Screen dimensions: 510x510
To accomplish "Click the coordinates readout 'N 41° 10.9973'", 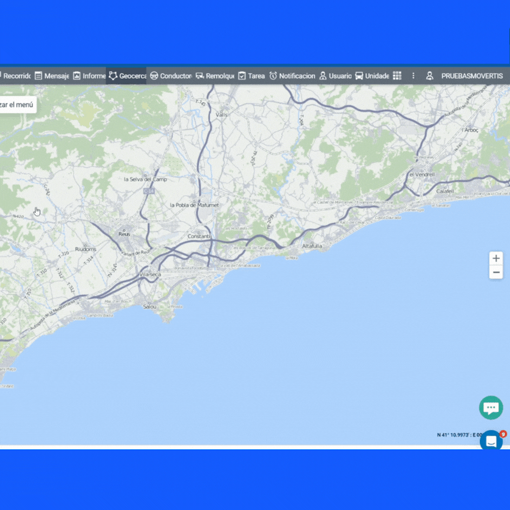I will [x=459, y=435].
